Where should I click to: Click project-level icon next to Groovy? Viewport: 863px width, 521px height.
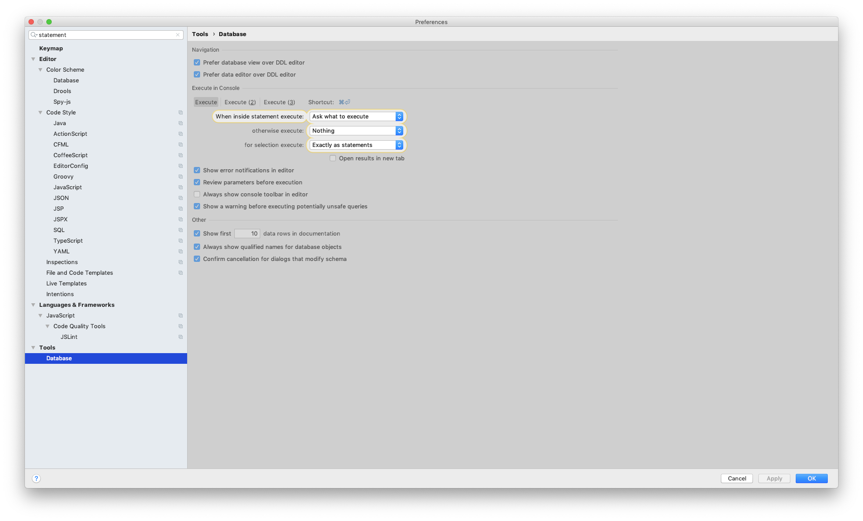pyautogui.click(x=180, y=177)
